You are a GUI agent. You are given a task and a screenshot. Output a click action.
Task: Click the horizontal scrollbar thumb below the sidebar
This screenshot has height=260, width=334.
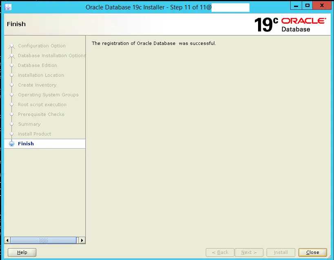pos(43,240)
